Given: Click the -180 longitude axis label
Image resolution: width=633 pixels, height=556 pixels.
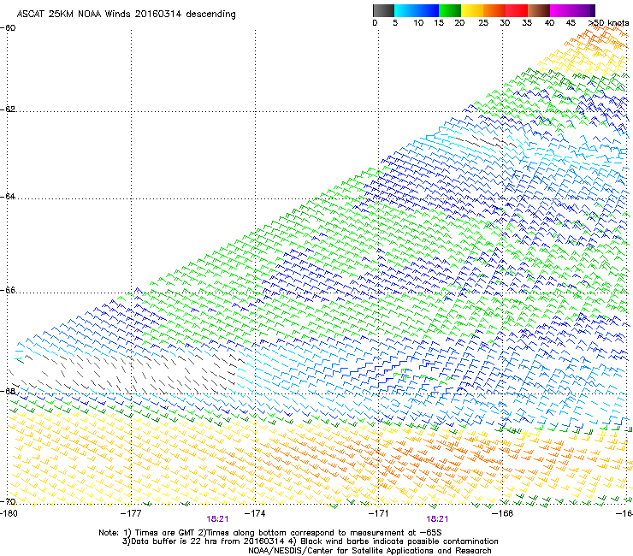Looking at the screenshot, I should click(9, 513).
